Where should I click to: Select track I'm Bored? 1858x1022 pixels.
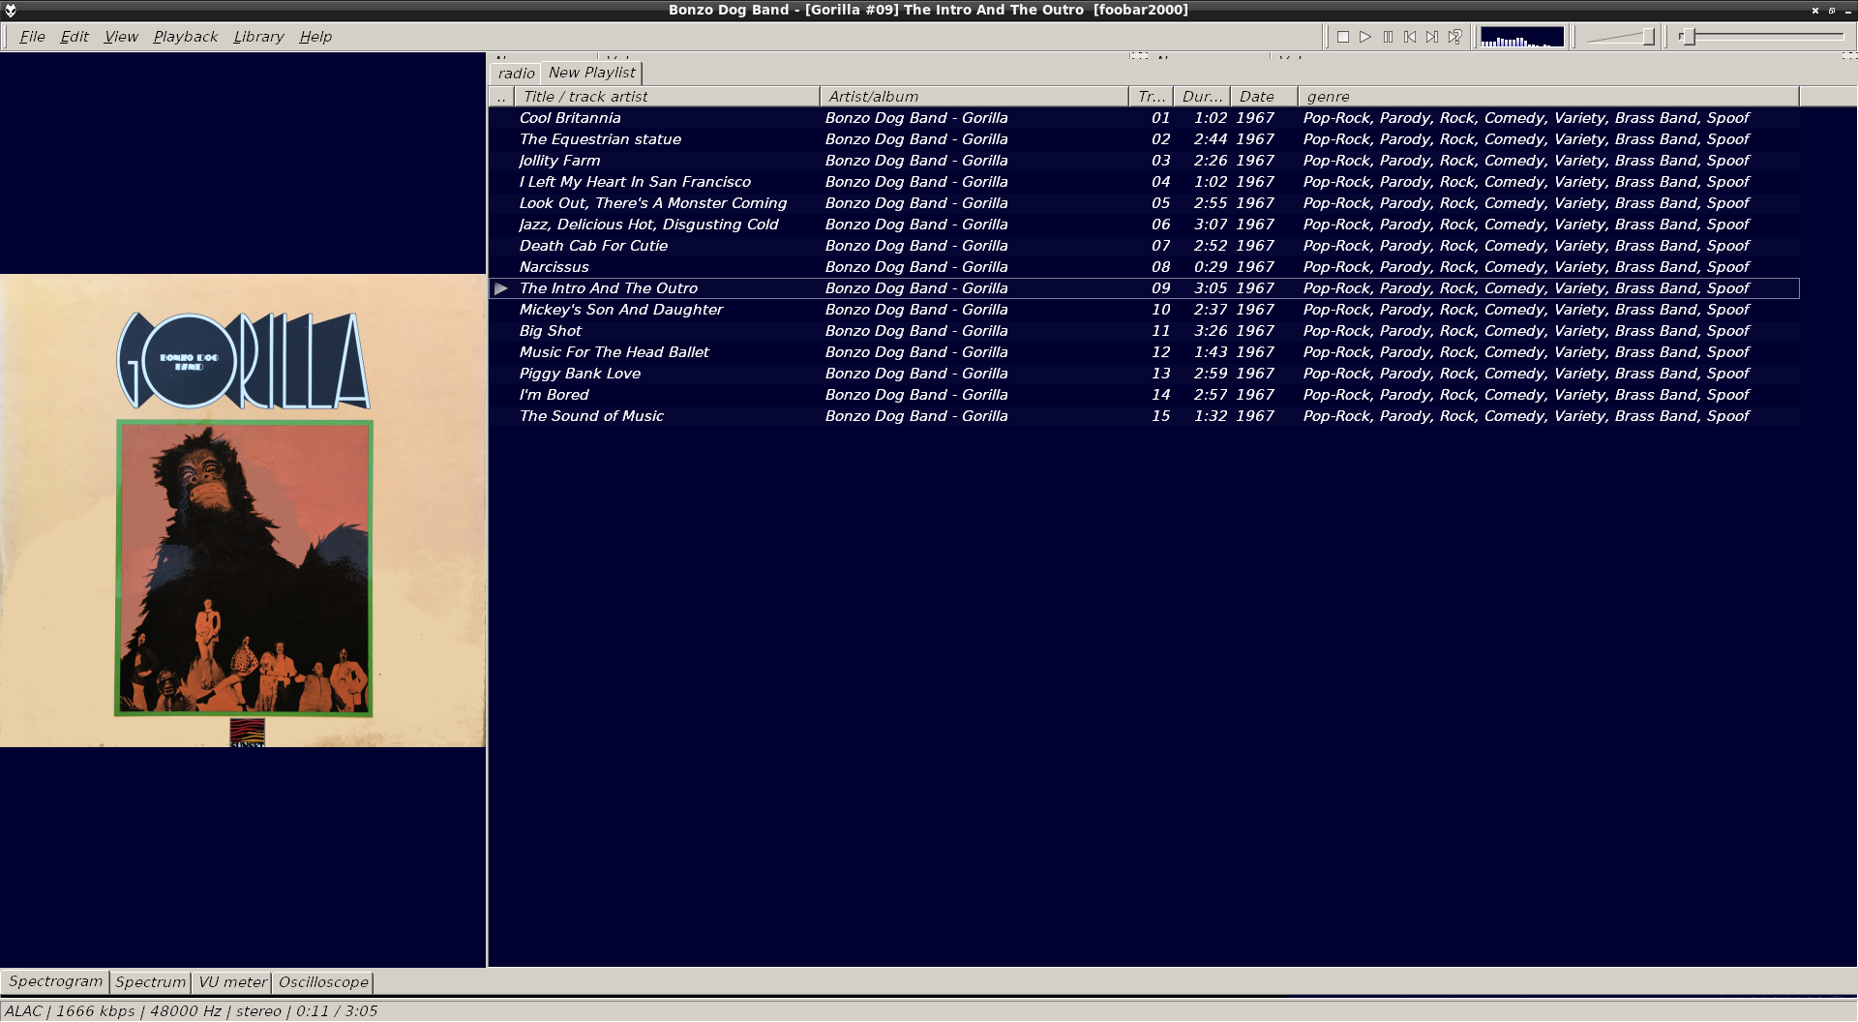(x=1144, y=395)
